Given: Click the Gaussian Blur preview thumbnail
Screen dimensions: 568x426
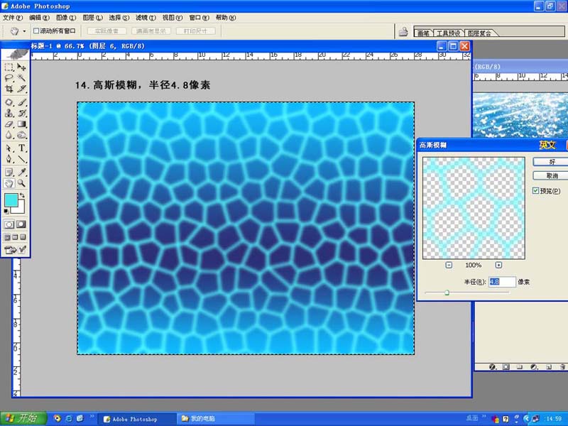Looking at the screenshot, I should click(474, 208).
